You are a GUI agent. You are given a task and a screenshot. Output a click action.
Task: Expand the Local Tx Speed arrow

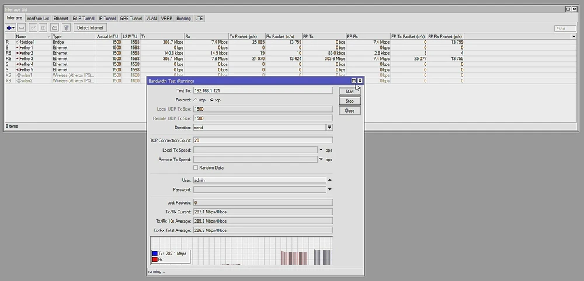[x=321, y=150]
